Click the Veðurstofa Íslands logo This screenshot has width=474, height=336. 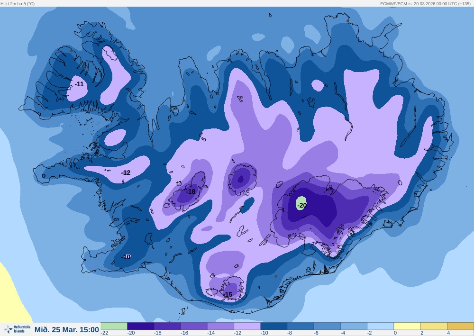point(17,329)
